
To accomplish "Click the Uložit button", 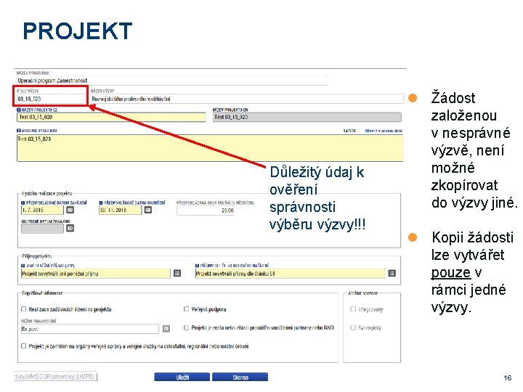I will tap(182, 377).
